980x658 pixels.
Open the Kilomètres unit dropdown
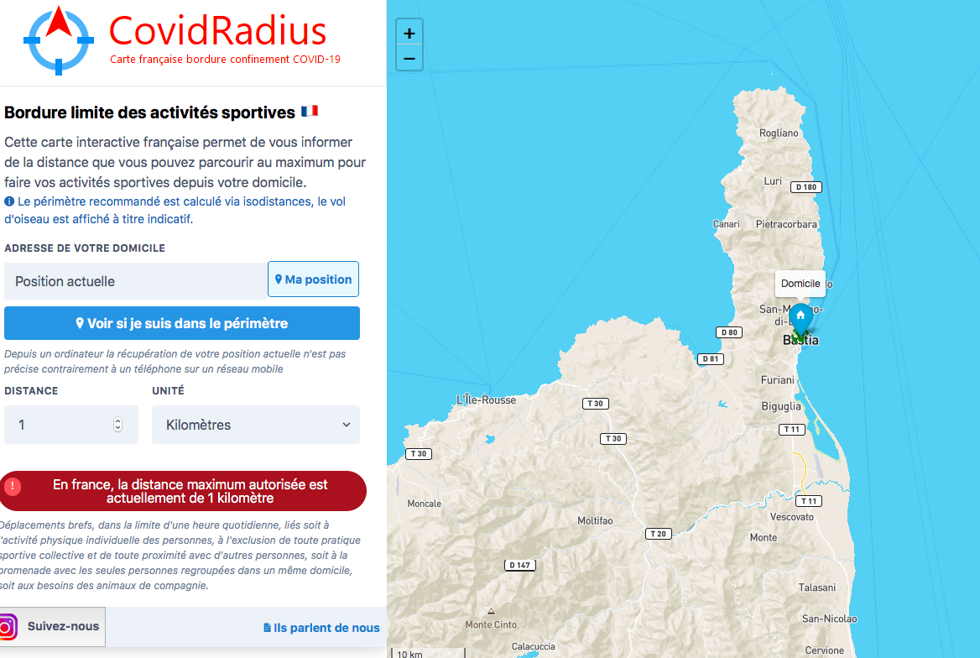point(256,425)
